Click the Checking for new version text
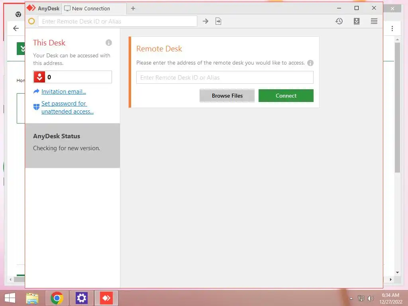 (x=67, y=148)
